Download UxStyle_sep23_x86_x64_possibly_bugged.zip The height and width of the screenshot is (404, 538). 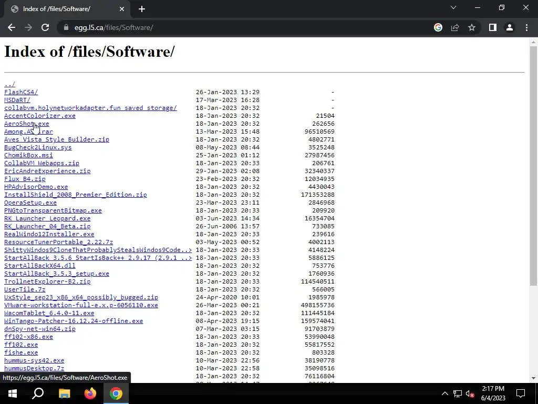point(81,298)
